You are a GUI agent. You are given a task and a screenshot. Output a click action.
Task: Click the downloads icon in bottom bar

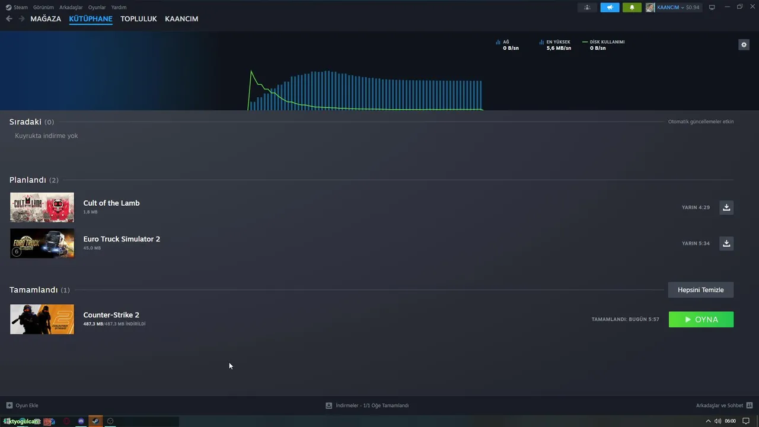click(x=329, y=406)
